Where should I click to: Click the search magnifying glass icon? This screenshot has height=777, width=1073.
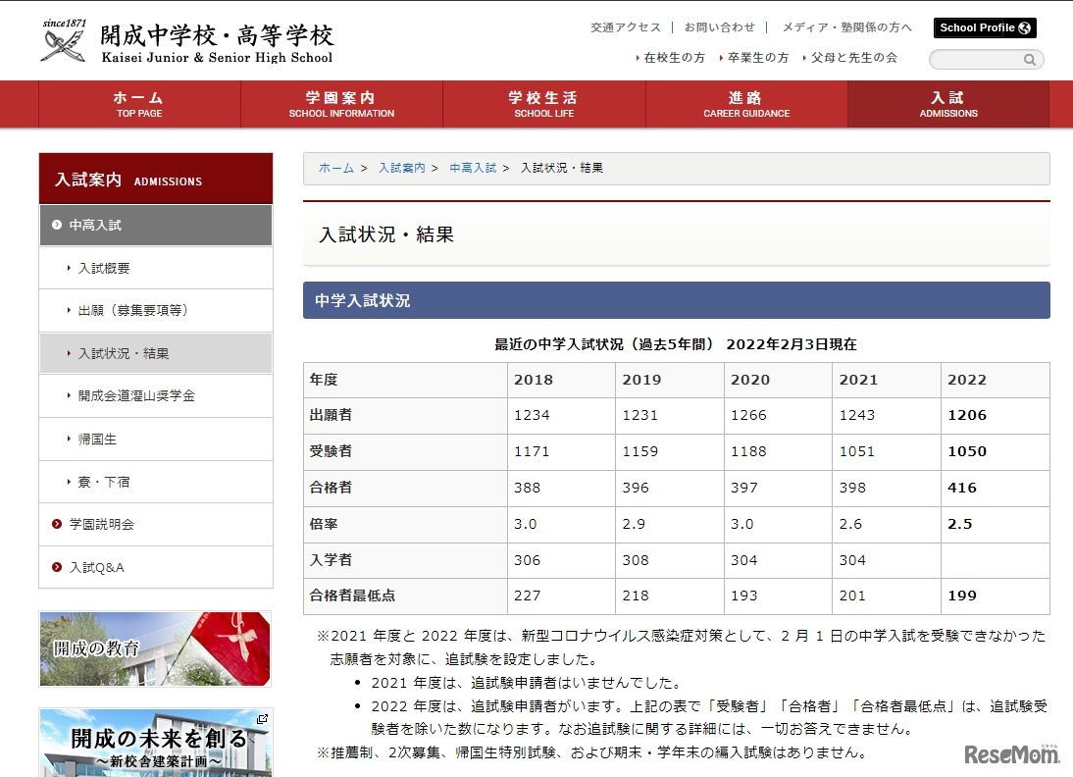(1029, 60)
